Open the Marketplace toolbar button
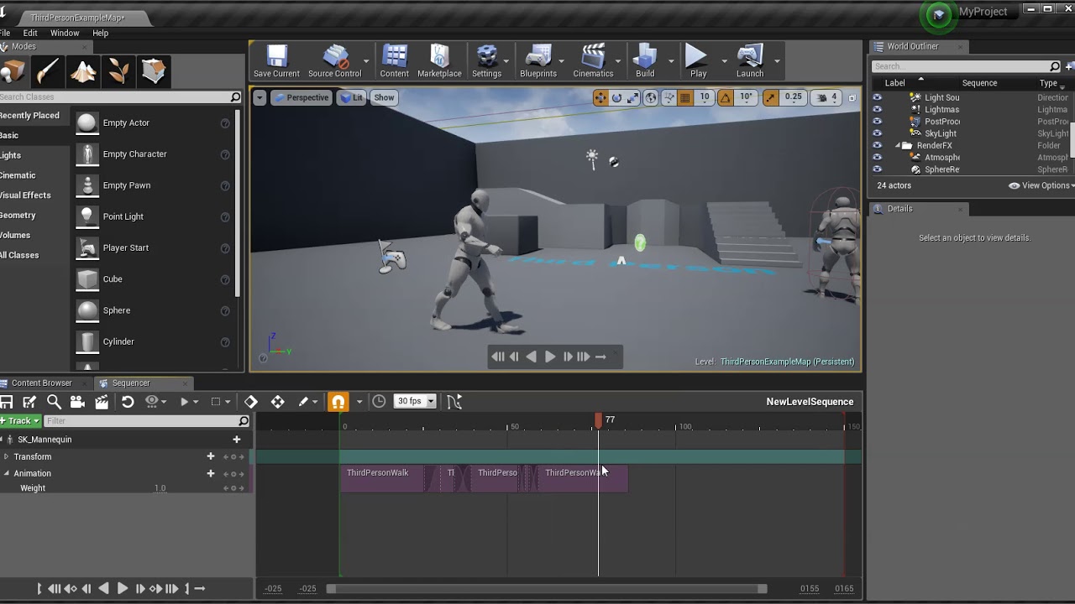Screen dimensions: 1075x604 coord(439,61)
